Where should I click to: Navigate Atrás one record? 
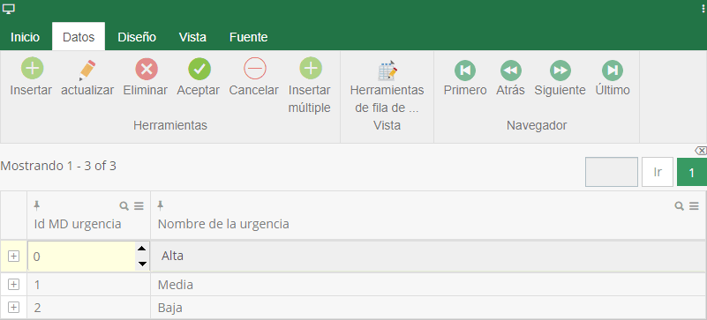tap(511, 71)
